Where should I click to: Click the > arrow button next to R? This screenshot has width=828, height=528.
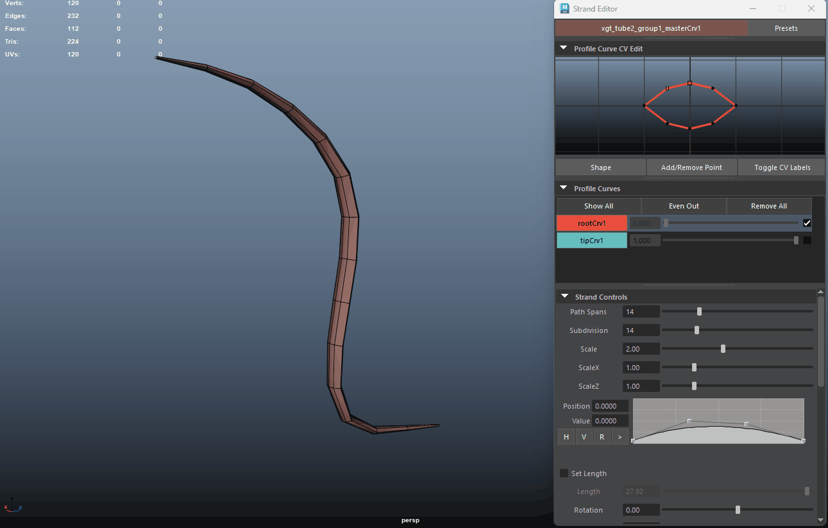tap(620, 438)
